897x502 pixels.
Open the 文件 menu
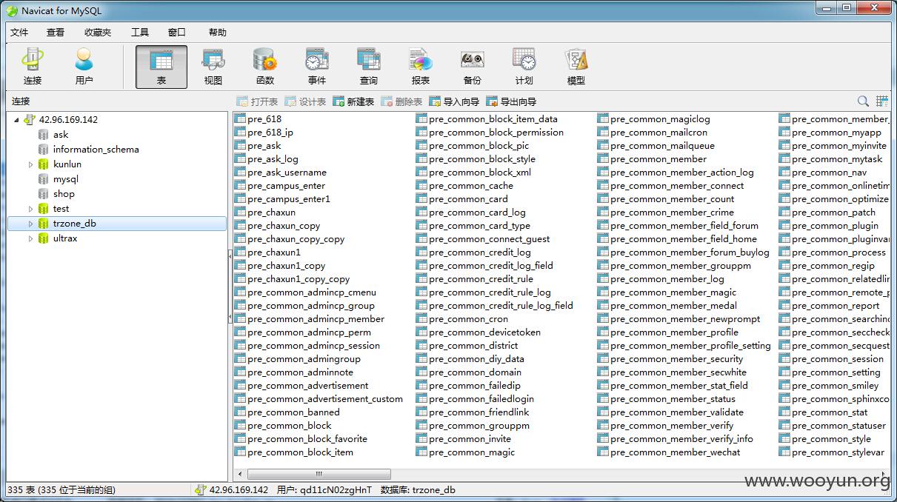[x=19, y=33]
